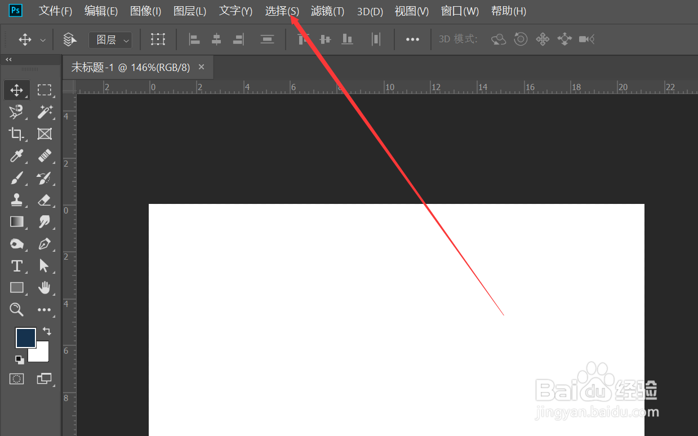
Task: Click the Ps application logo
Action: click(16, 11)
